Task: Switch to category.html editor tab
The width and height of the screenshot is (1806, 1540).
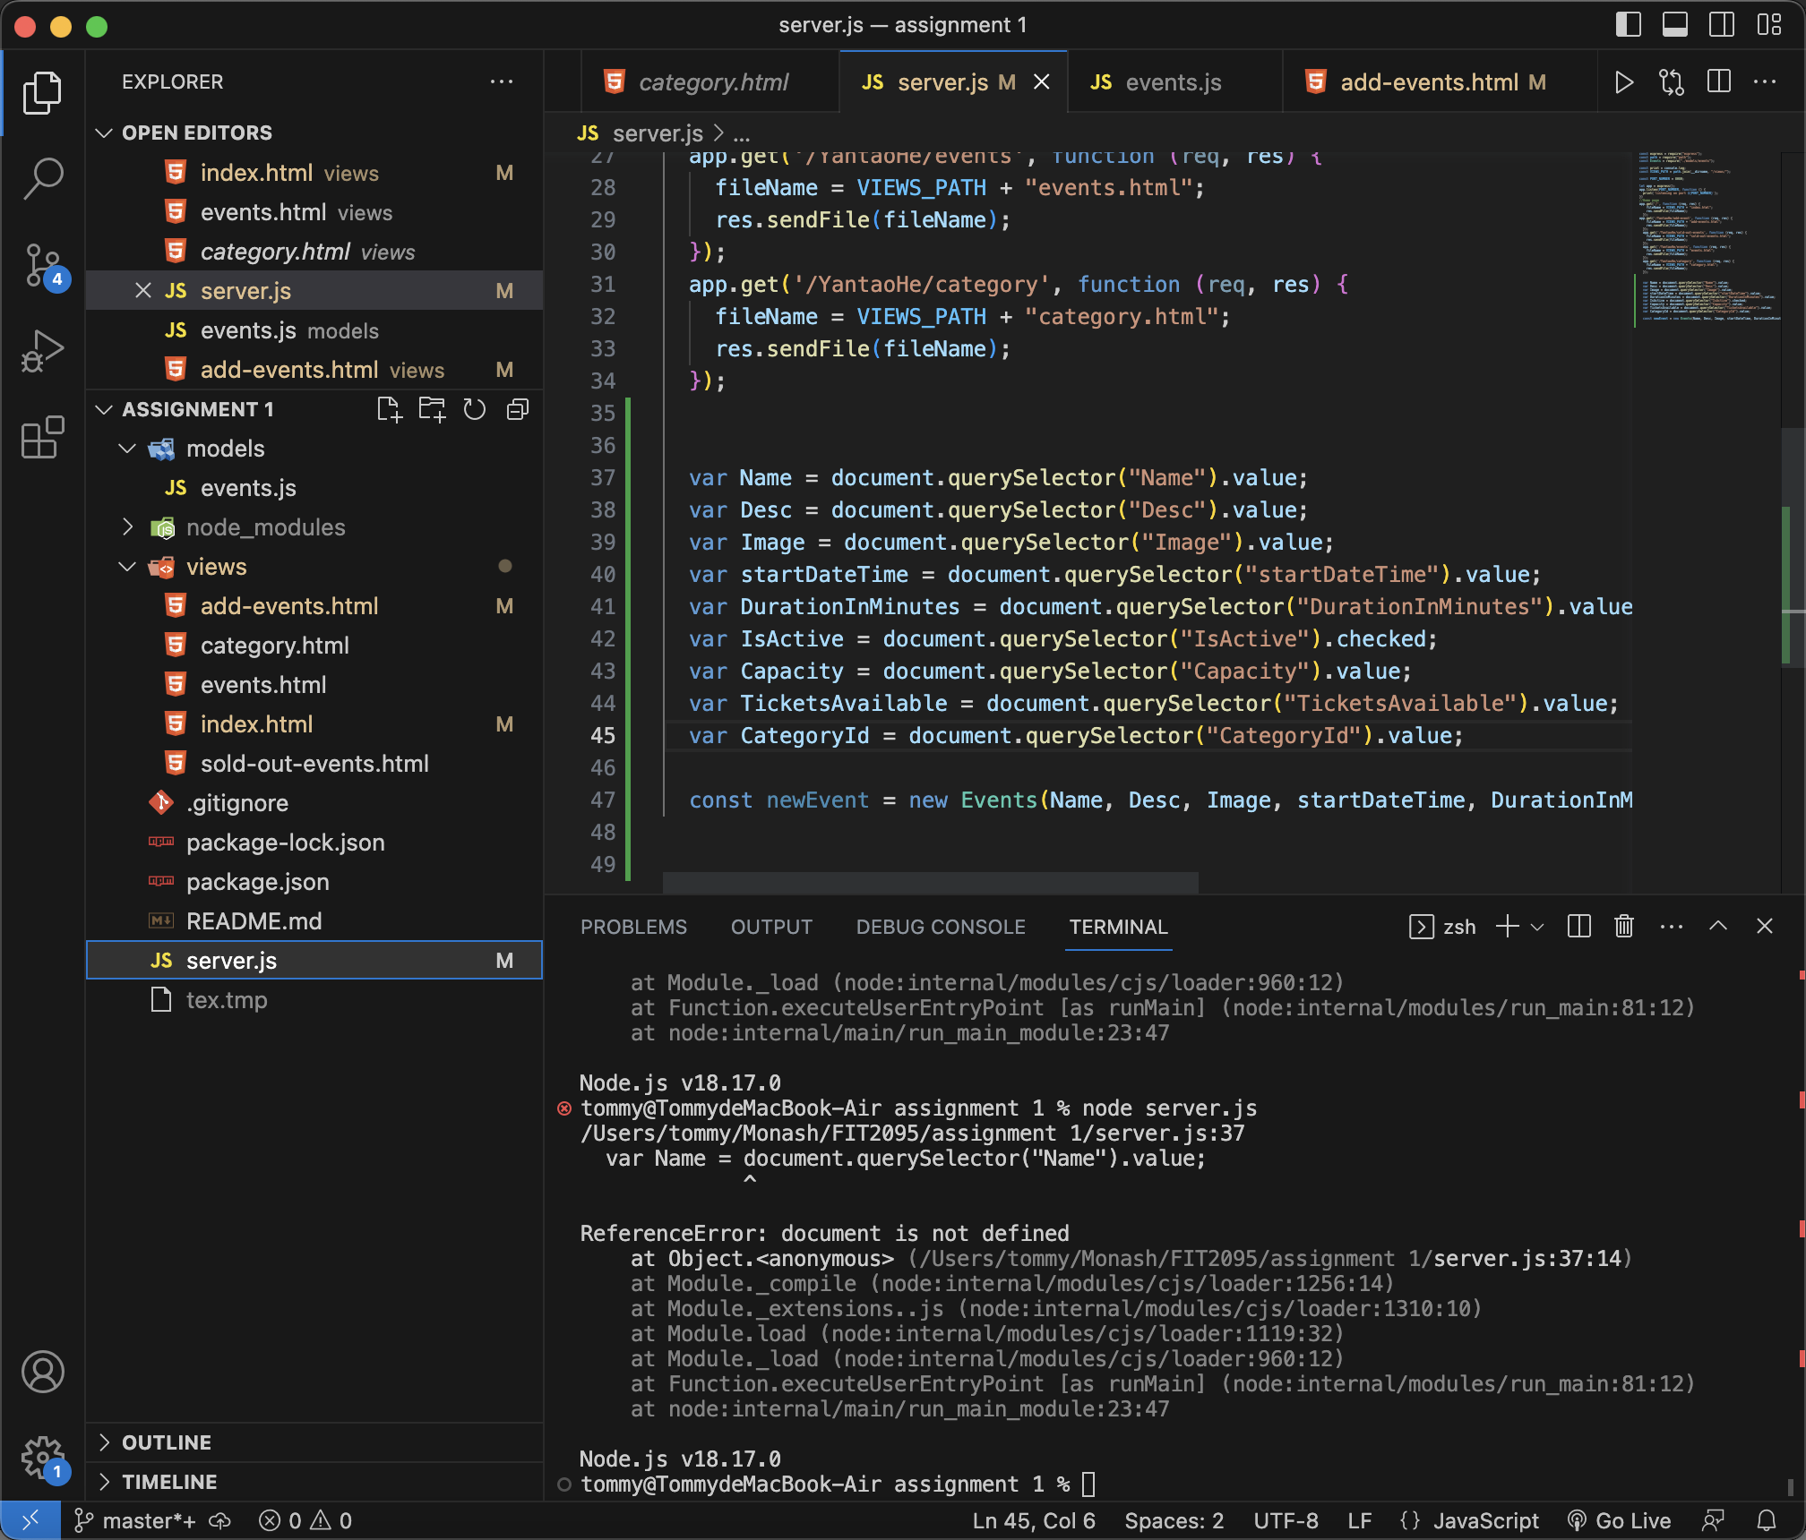Action: (x=709, y=82)
